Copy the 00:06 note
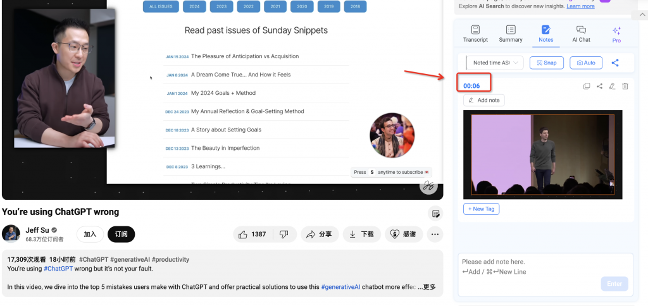This screenshot has height=306, width=648. 587,86
